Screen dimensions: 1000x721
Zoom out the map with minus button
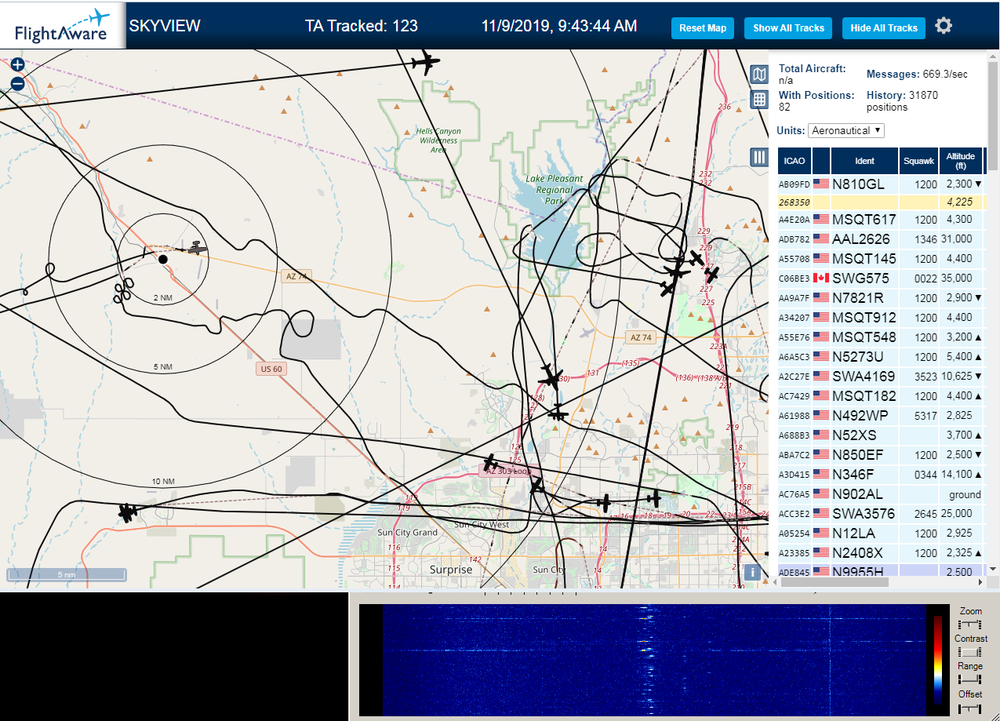[17, 84]
